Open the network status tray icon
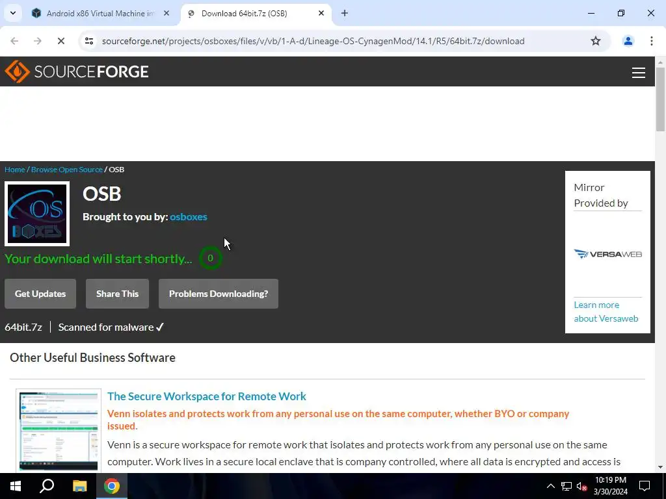The height and width of the screenshot is (499, 666). tap(566, 486)
